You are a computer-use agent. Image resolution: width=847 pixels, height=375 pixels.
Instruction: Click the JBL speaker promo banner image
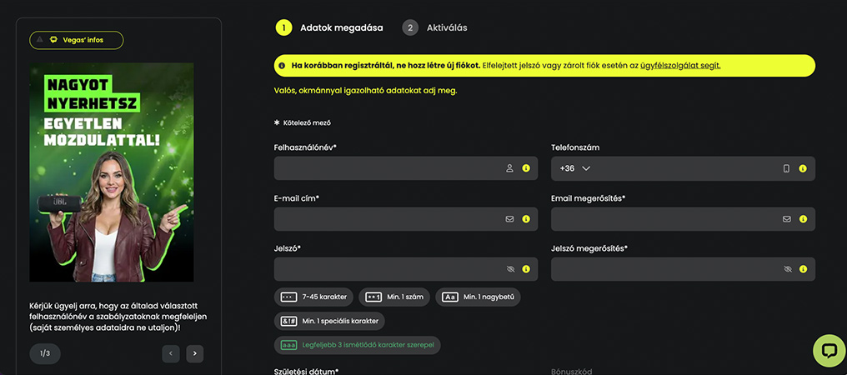point(112,172)
